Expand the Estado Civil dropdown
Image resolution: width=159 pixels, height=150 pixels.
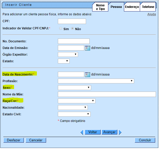[74, 114]
